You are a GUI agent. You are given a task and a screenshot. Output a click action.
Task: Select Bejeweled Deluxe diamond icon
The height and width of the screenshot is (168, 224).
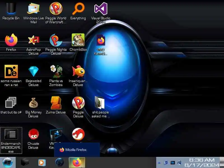(33, 71)
